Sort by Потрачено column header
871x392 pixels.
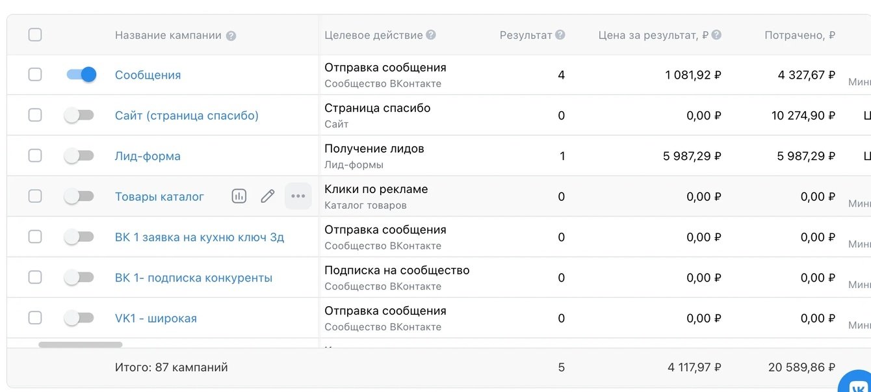[799, 35]
